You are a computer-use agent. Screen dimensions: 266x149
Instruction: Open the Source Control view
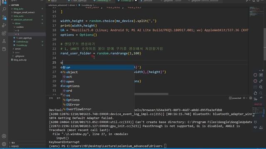pyautogui.click(x=4, y=17)
